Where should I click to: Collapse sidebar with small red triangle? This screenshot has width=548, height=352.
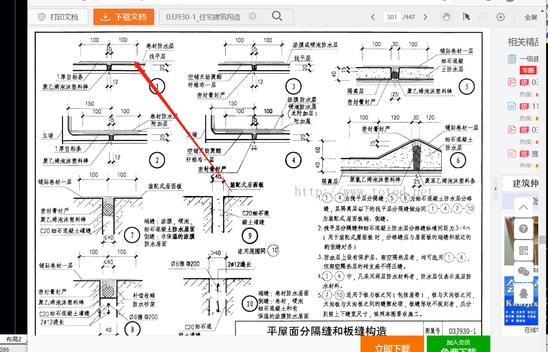496,189
